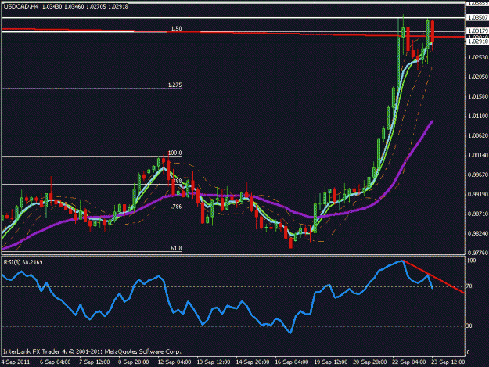Click the 13 Sep 12:00 time label
Viewport: 489px width, 367px height.
(x=214, y=362)
